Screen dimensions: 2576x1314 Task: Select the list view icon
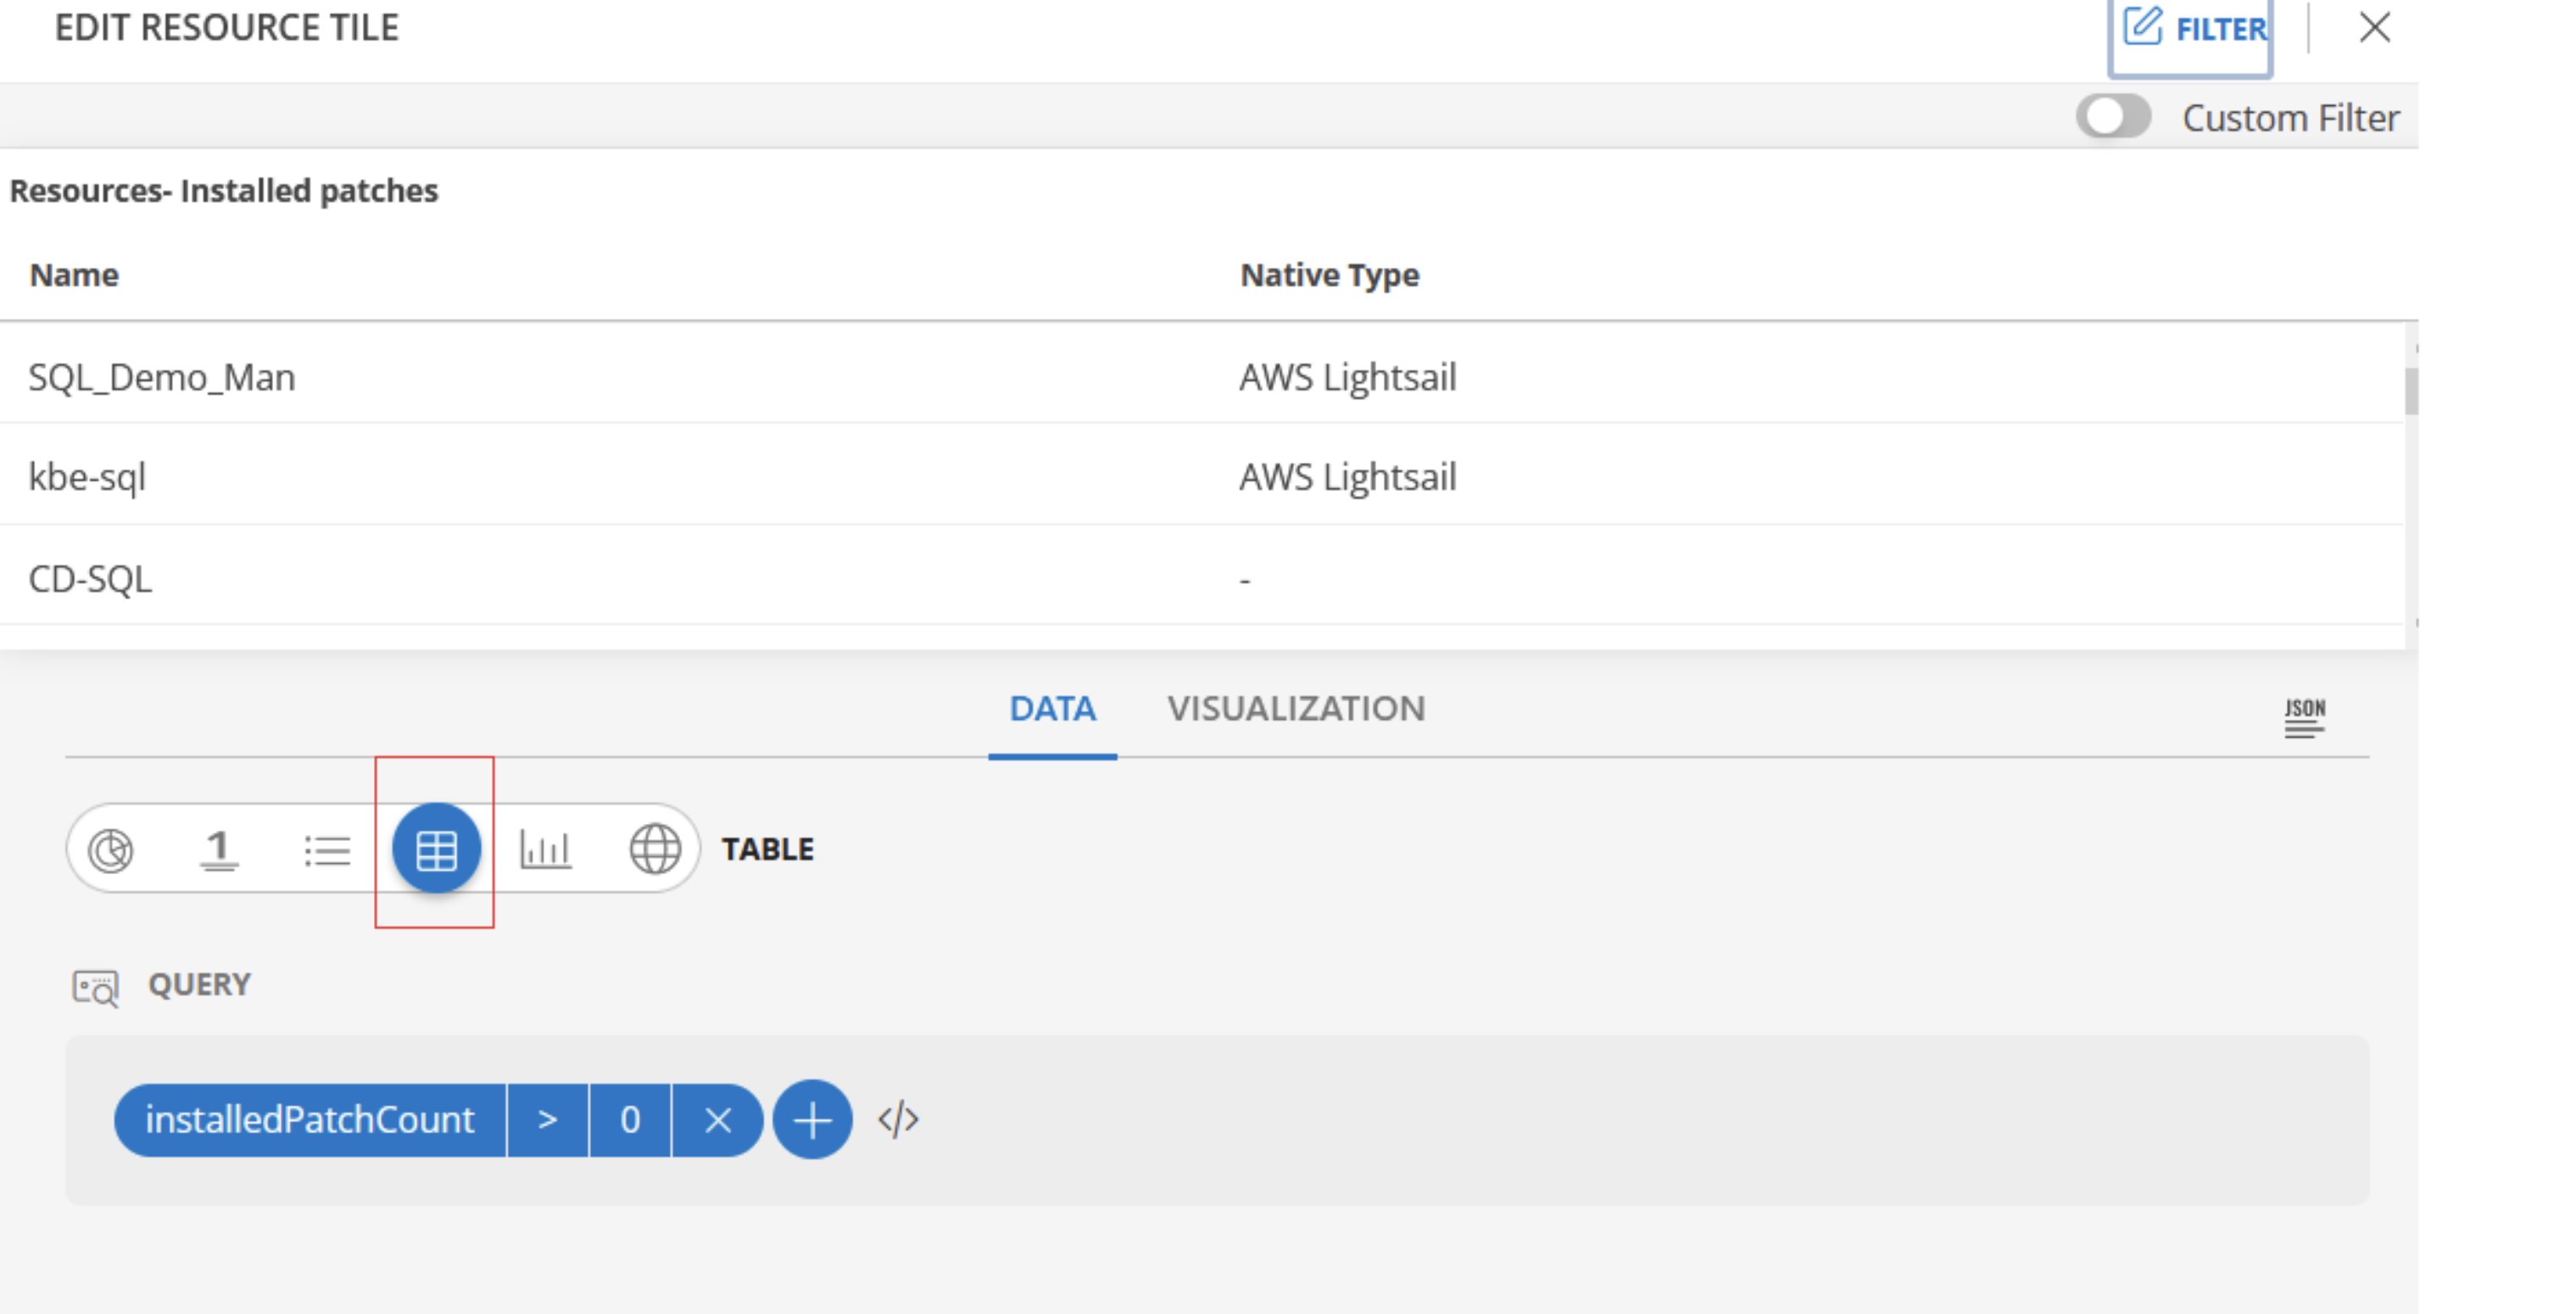(327, 851)
